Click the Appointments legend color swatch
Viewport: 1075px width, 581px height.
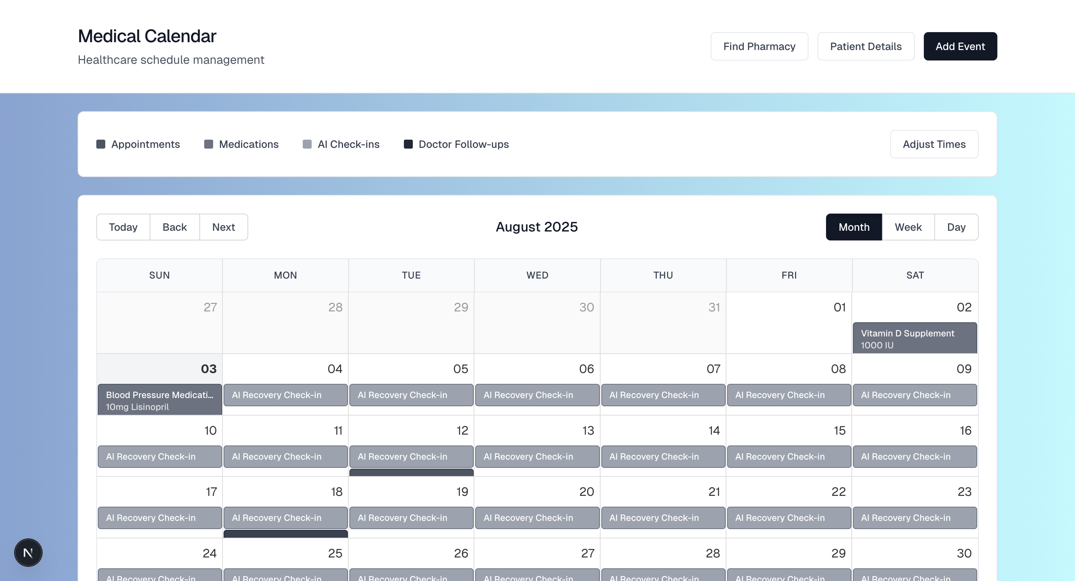pos(100,145)
